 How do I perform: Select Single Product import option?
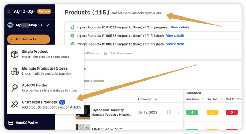[x=45, y=54]
